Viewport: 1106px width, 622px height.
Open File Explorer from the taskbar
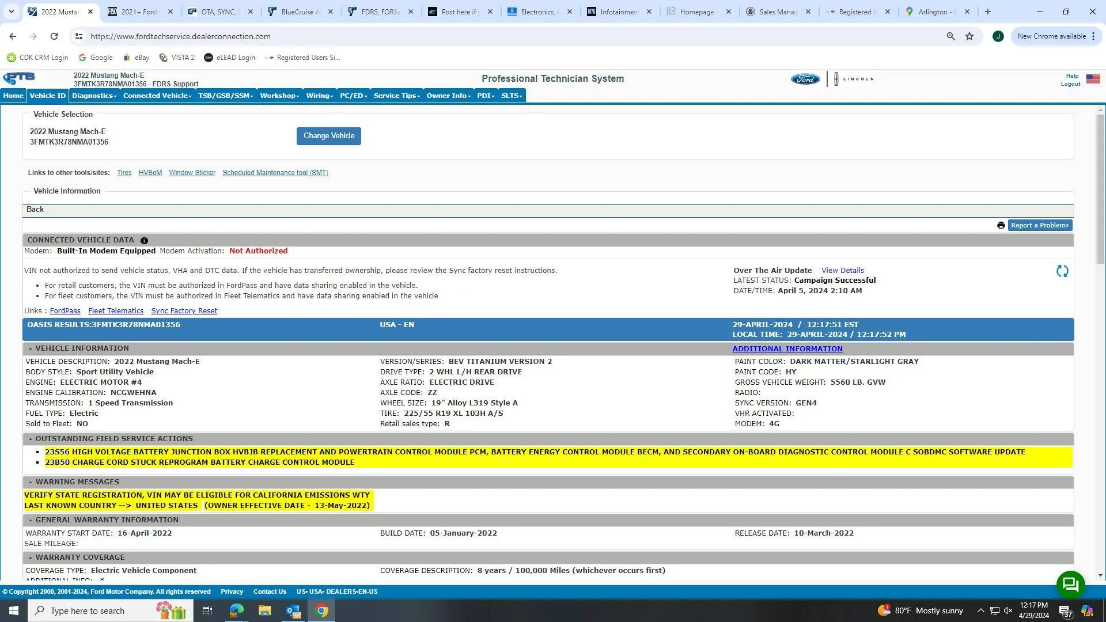pyautogui.click(x=264, y=610)
